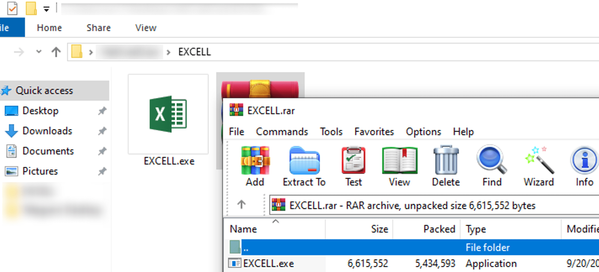
Task: Expand the Quick Access Toolbar customize menu
Action: (46, 8)
